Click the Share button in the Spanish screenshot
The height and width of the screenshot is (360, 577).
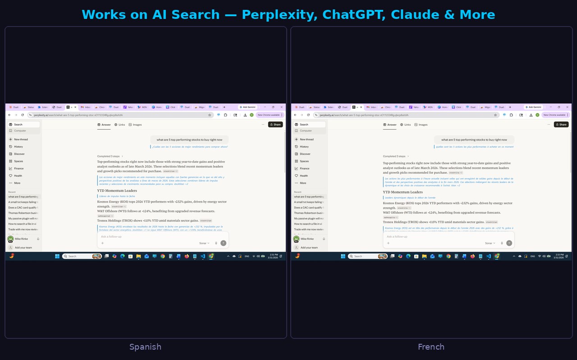[x=275, y=125]
